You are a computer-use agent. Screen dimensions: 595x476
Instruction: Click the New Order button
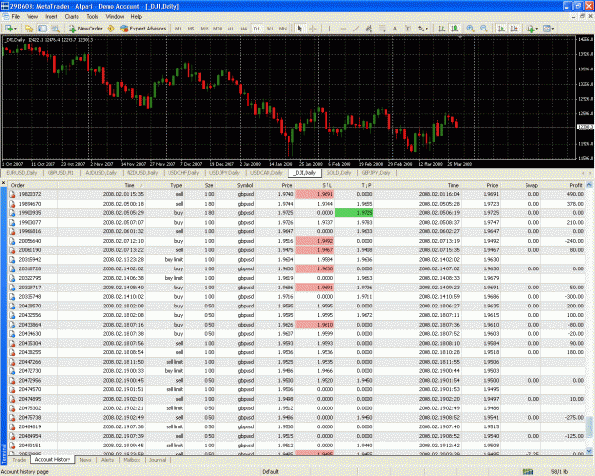tap(86, 29)
